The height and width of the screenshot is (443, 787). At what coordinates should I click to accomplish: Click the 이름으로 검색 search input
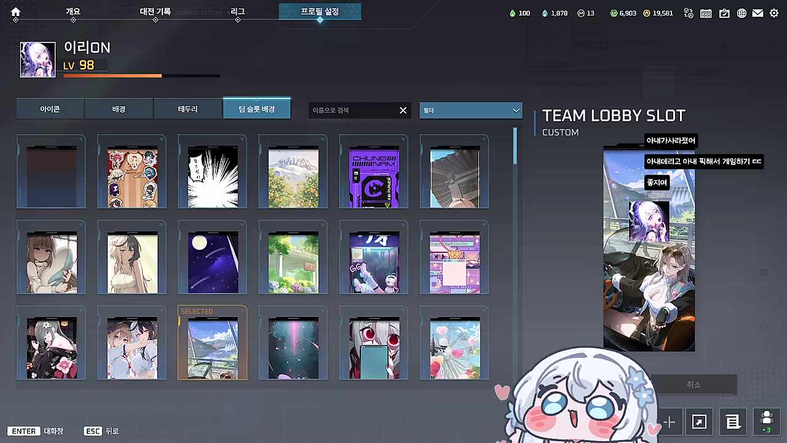(354, 110)
